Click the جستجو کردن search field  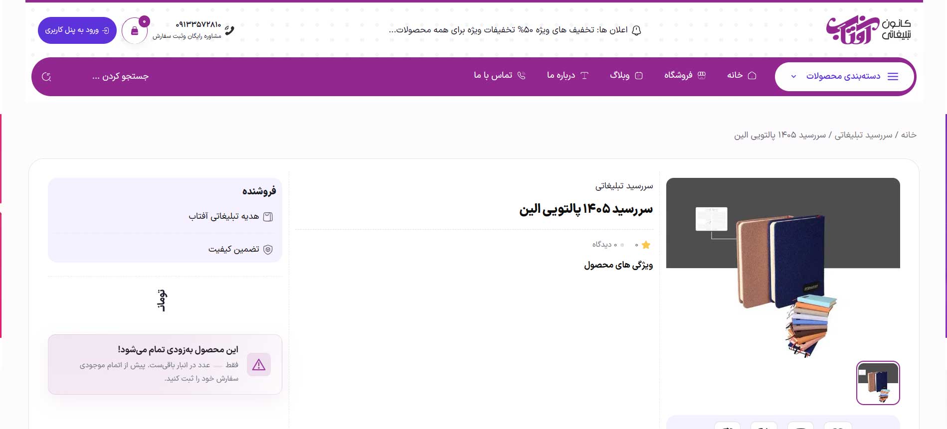120,76
